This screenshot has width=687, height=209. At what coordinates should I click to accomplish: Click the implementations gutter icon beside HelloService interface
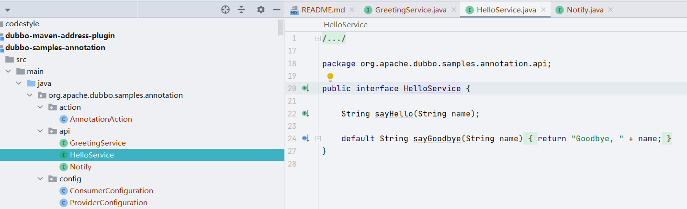tap(305, 88)
